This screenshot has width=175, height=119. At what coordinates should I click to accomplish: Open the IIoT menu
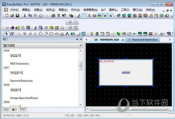click(103, 10)
